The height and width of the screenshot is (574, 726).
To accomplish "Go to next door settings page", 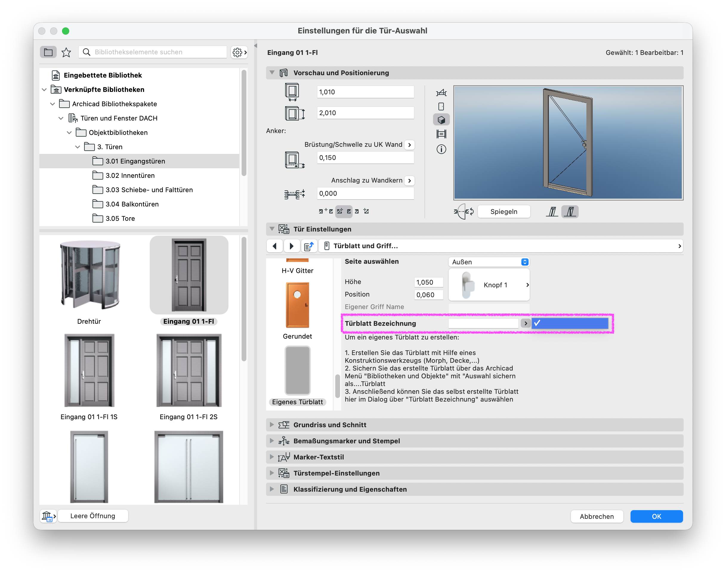I will [292, 246].
